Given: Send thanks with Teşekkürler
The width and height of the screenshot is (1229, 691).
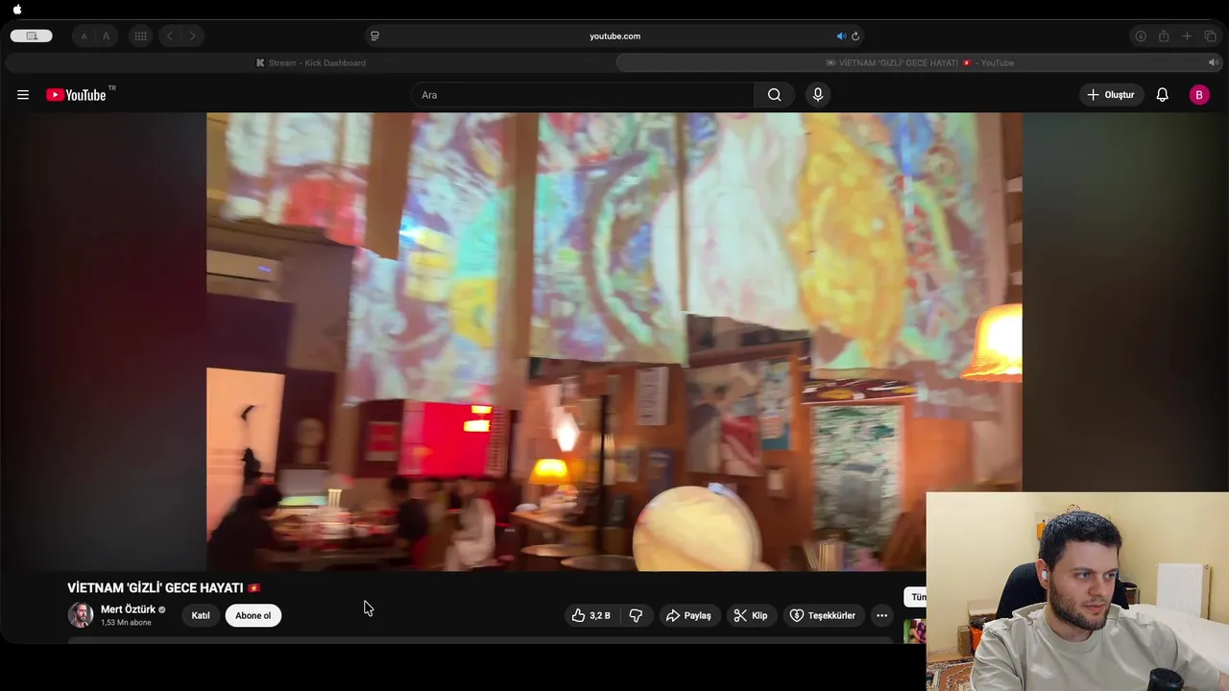Looking at the screenshot, I should click(823, 616).
